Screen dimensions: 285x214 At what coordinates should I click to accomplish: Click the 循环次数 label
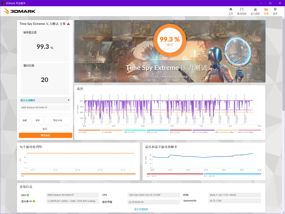pos(29,66)
